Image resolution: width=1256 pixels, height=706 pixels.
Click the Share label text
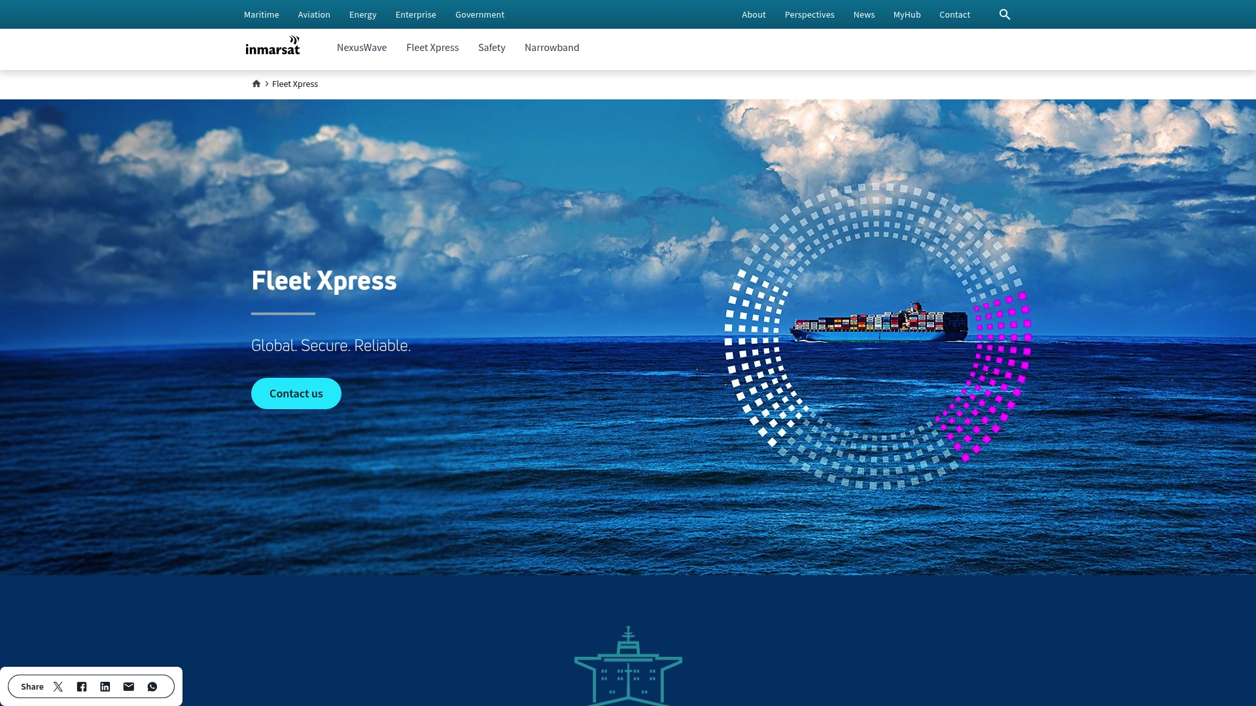32,686
